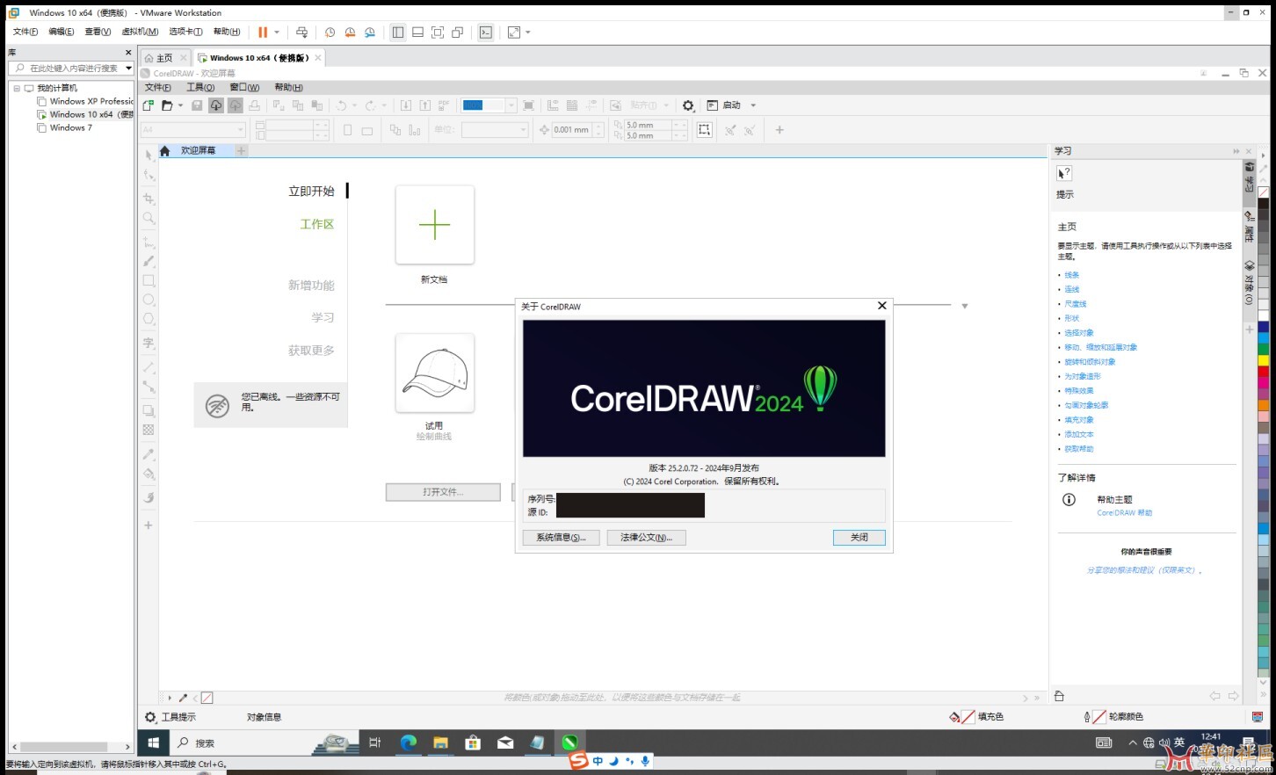Image resolution: width=1276 pixels, height=775 pixels.
Task: Click the 法律公文(N)... button
Action: point(646,537)
